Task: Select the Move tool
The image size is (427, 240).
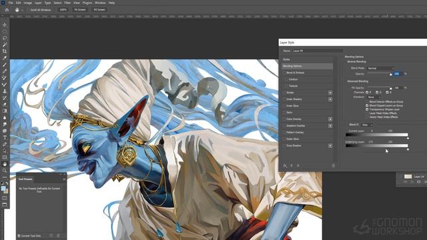Action: (5, 25)
